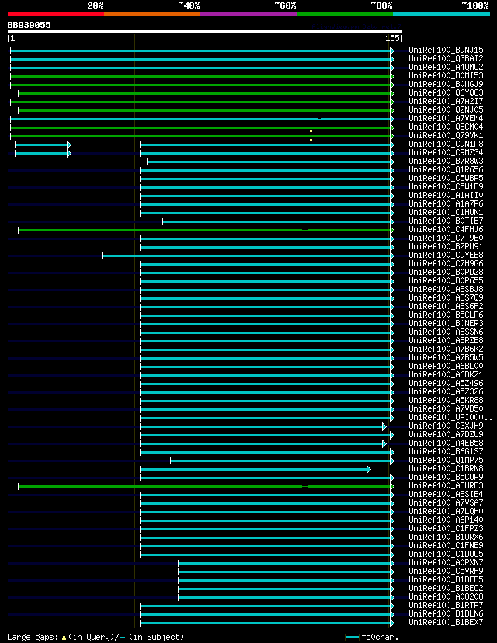Select the UniRef100_B1BED5 label
The height and width of the screenshot is (643, 497).
pos(446,579)
